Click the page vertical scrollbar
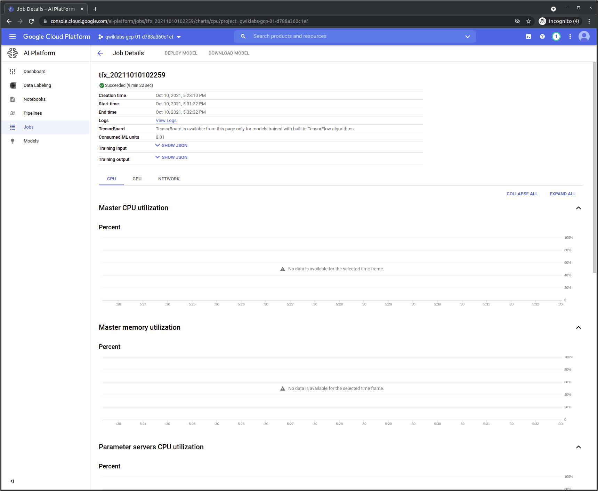This screenshot has height=491, width=598. point(595,167)
